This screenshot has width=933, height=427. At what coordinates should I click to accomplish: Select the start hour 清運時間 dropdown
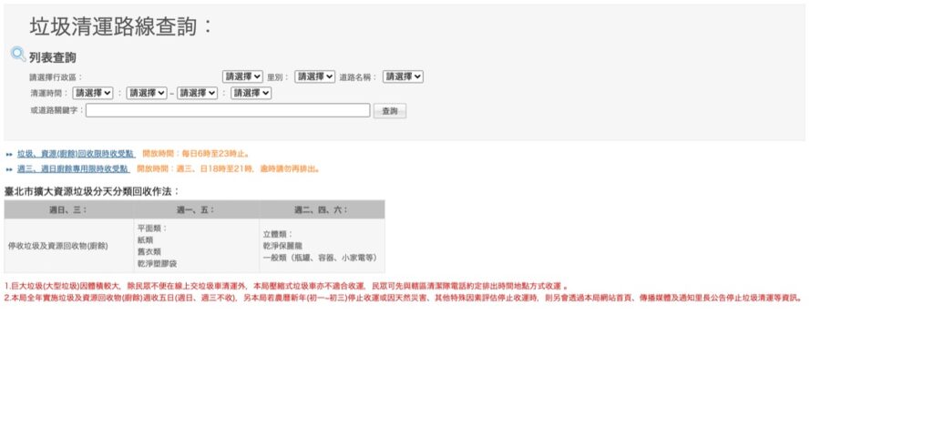(x=93, y=93)
